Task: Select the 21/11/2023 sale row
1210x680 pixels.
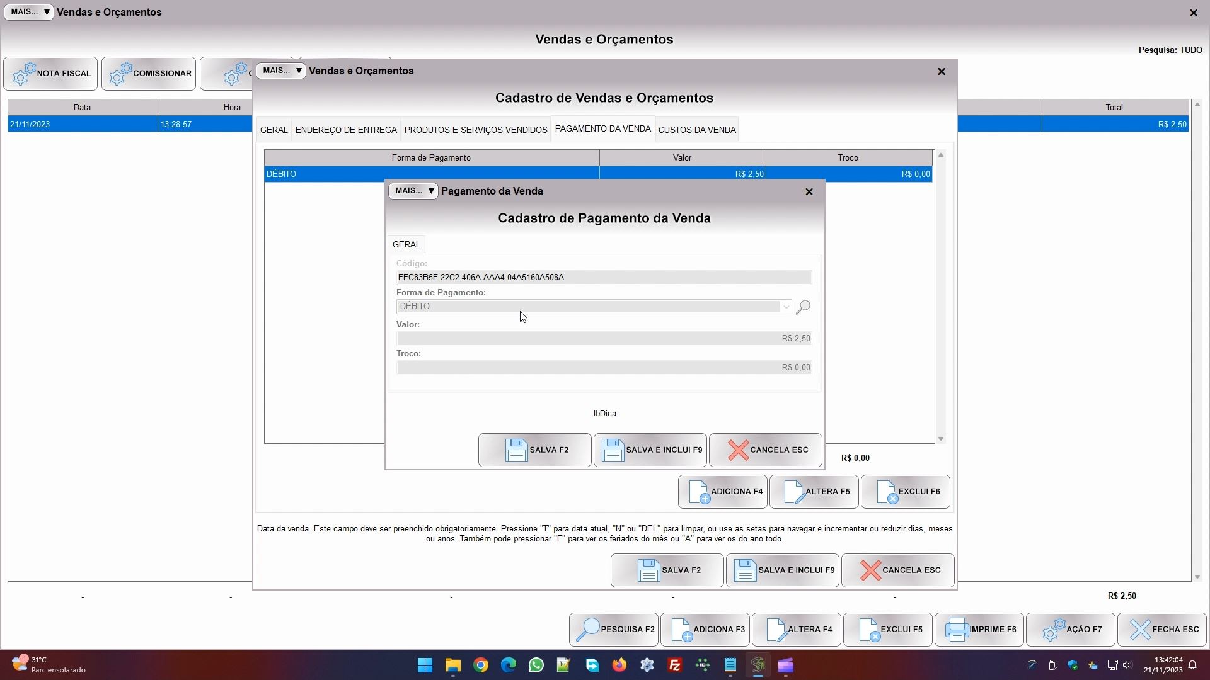Action: pos(130,124)
